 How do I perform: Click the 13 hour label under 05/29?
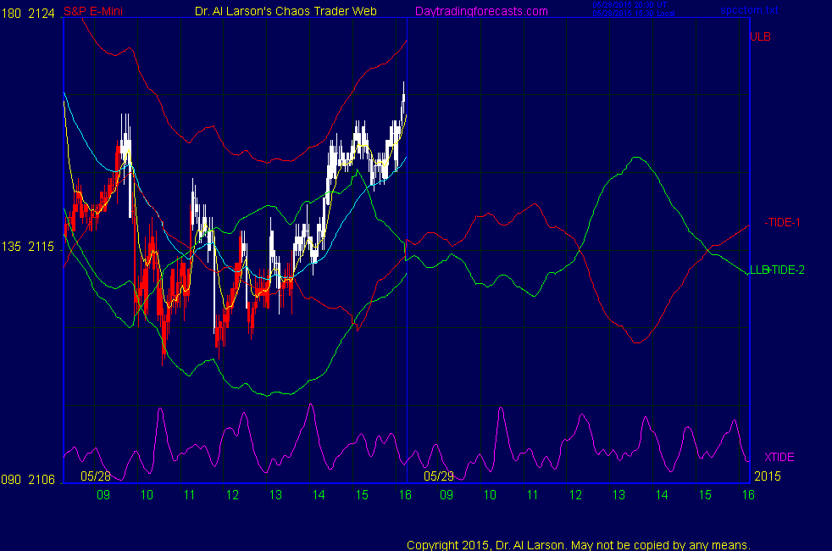tap(618, 495)
